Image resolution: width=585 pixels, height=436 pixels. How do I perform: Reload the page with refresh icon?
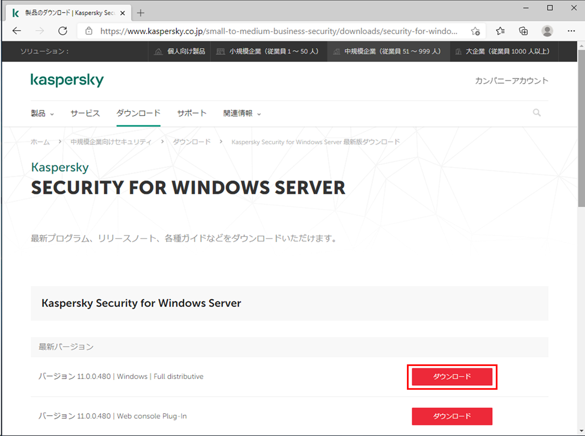pos(63,31)
